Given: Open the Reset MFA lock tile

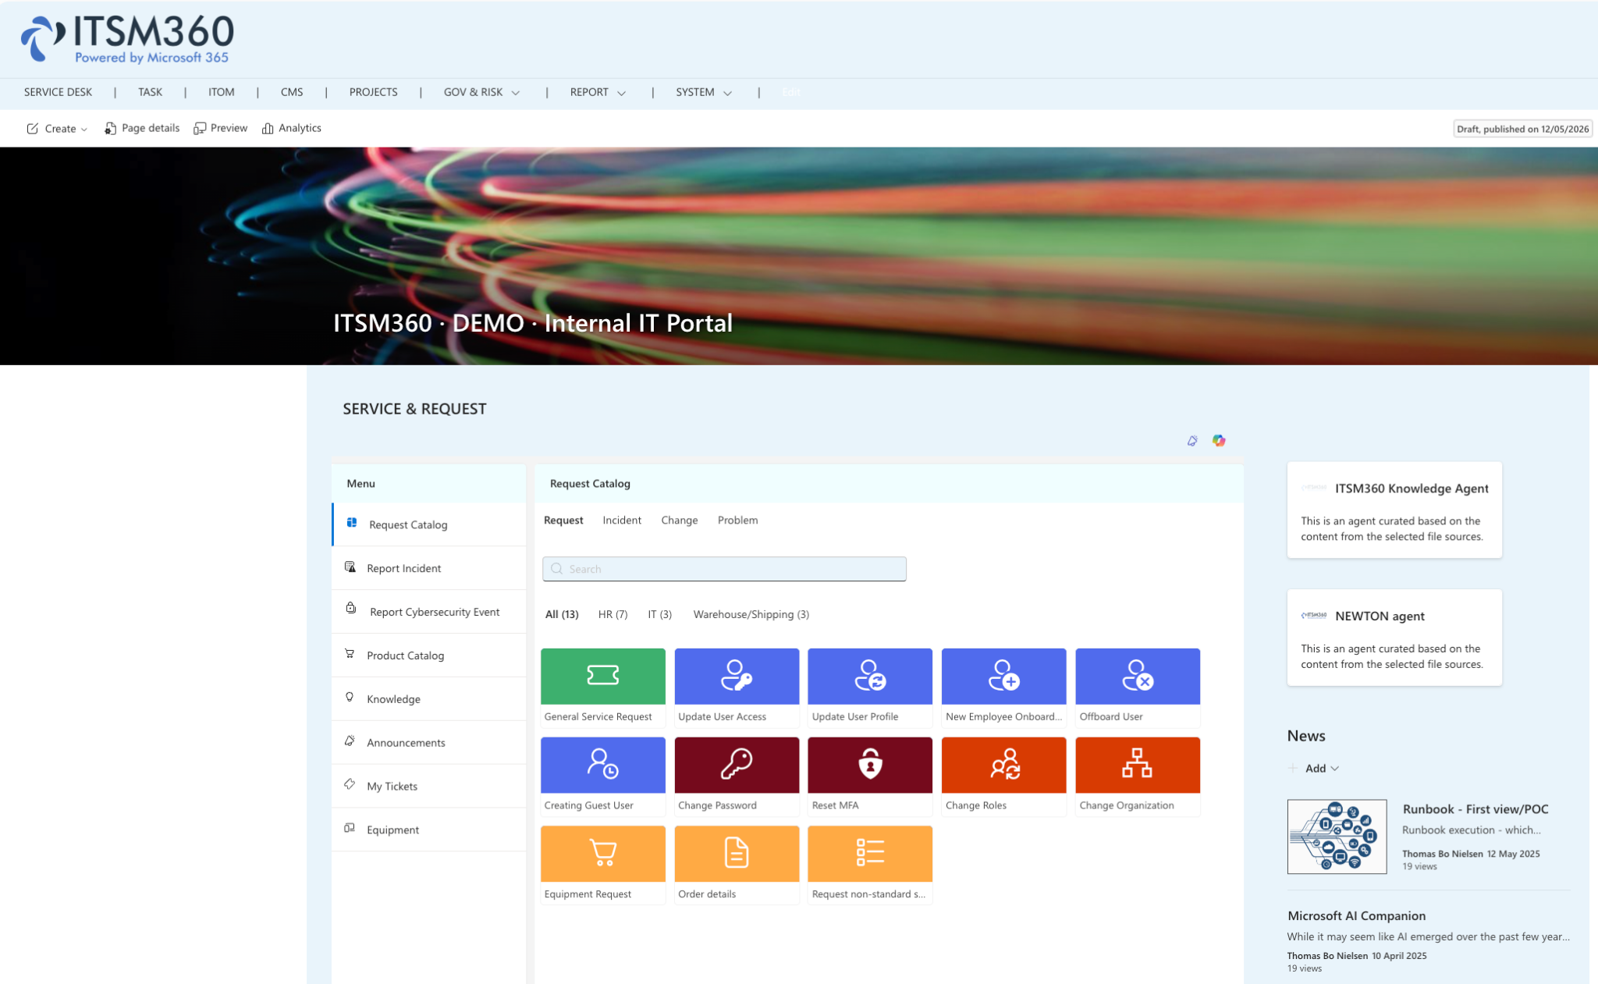Looking at the screenshot, I should [870, 776].
